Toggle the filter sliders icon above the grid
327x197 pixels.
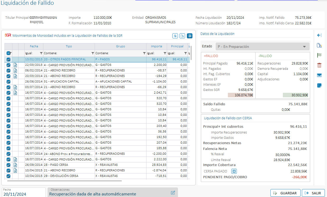(190, 36)
